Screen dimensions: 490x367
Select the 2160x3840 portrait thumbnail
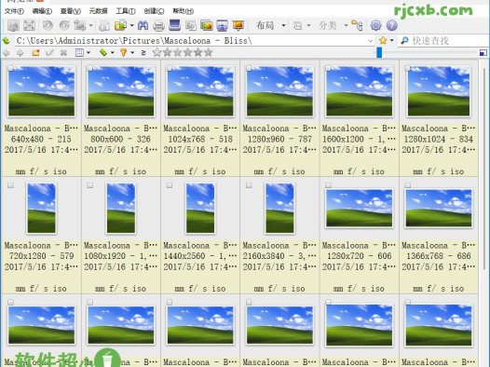pos(279,209)
